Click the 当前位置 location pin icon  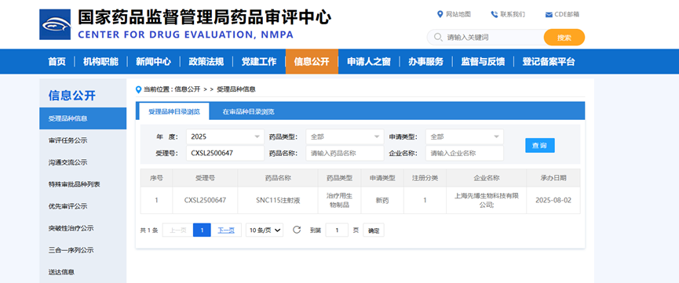139,89
